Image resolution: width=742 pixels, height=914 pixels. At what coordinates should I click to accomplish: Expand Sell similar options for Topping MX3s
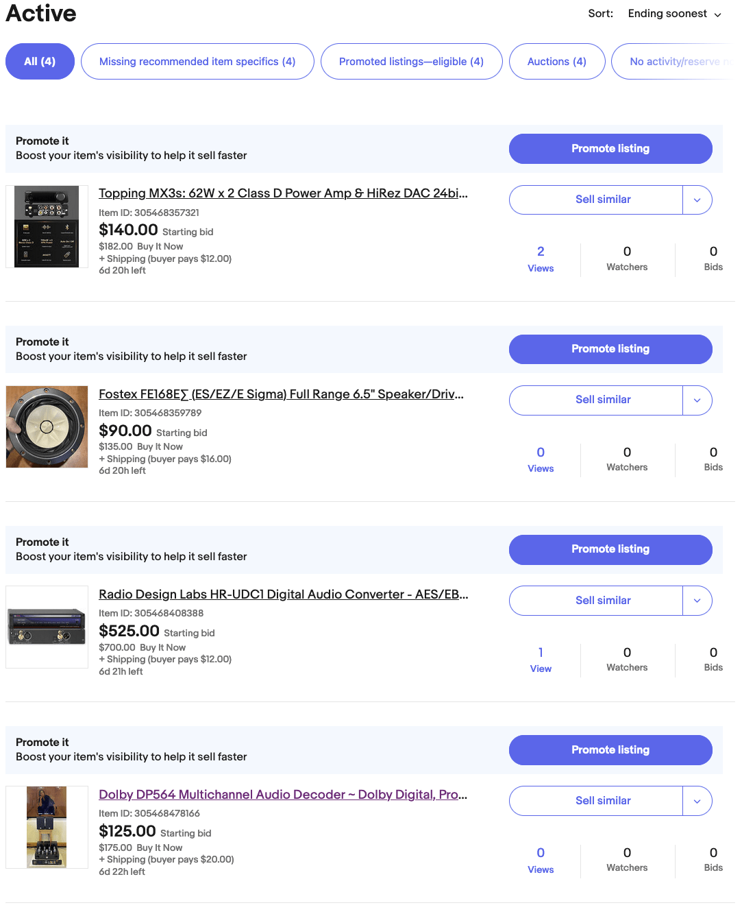(697, 200)
